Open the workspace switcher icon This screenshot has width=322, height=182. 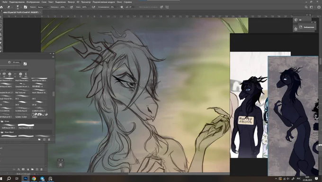tap(312, 7)
